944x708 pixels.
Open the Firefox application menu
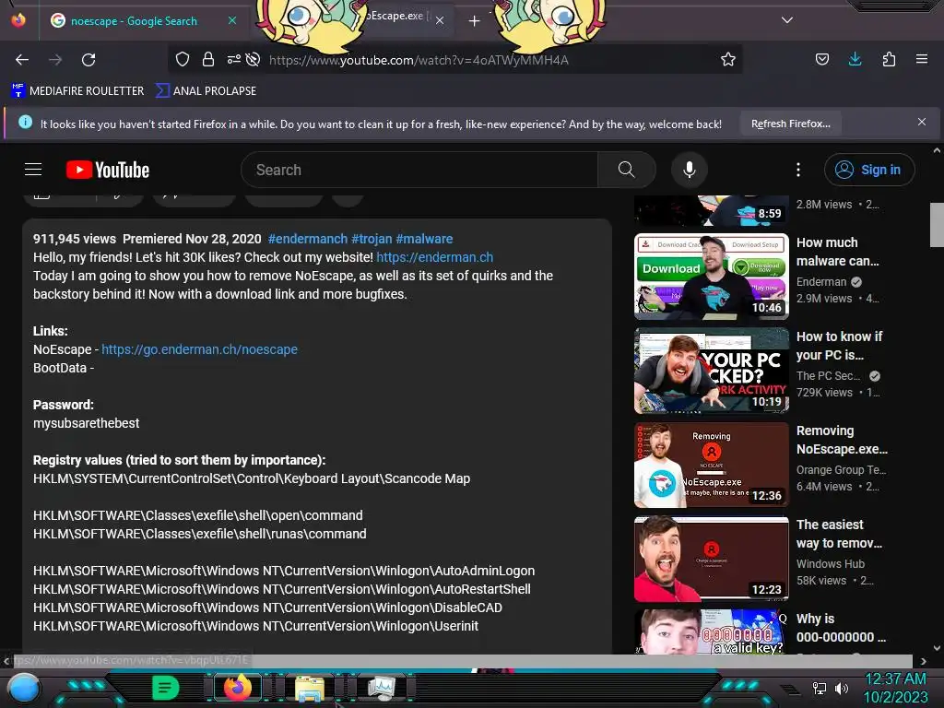coord(922,59)
